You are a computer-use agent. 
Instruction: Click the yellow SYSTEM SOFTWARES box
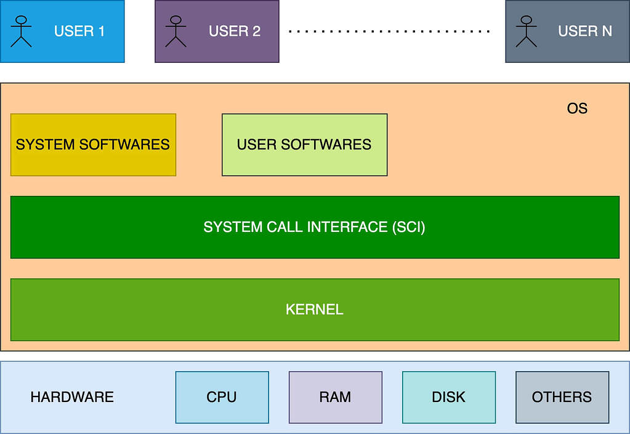click(93, 145)
